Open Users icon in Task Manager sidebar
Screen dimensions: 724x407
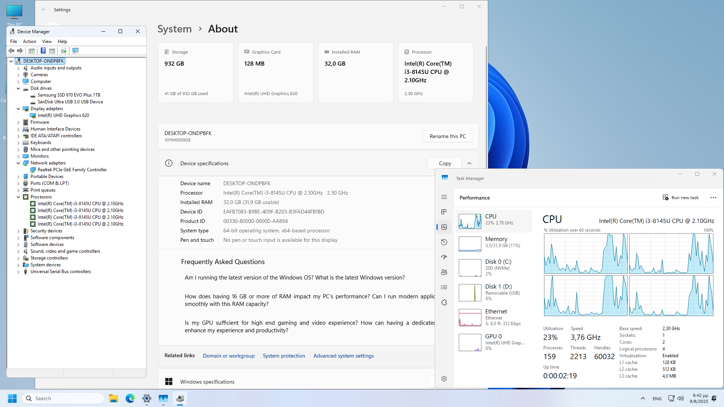click(x=444, y=272)
